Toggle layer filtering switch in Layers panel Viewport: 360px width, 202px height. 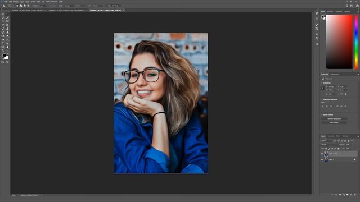(352, 141)
